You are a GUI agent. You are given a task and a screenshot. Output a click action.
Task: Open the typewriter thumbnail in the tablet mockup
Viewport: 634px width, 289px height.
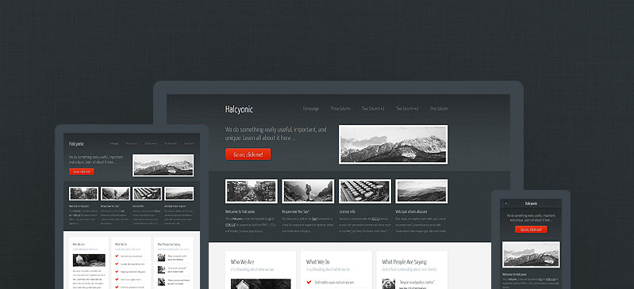tap(147, 193)
